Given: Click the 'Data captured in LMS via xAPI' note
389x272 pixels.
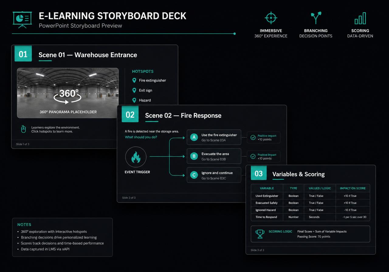Looking at the screenshot, I should click(x=45, y=249).
